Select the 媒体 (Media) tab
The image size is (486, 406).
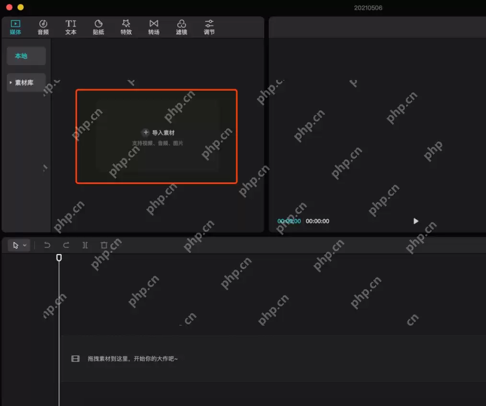click(15, 27)
